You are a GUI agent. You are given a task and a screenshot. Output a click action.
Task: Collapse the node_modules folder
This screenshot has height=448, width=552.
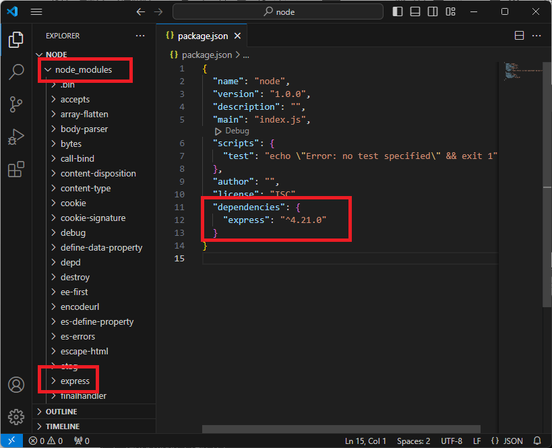pyautogui.click(x=84, y=69)
